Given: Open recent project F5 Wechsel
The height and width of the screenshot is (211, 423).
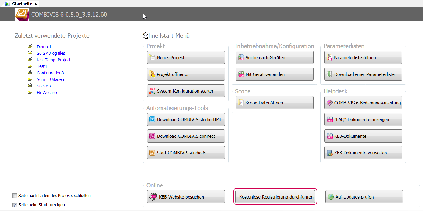Looking at the screenshot, I should 47,93.
